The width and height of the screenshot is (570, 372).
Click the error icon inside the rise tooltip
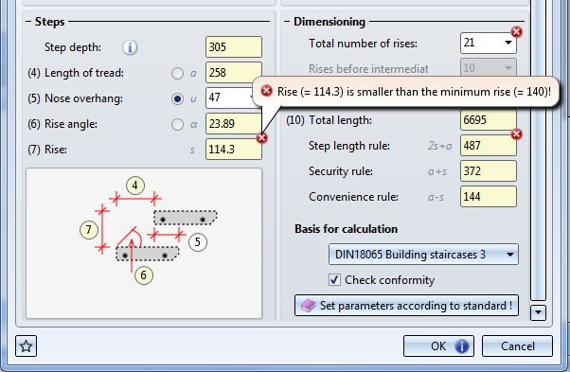266,91
